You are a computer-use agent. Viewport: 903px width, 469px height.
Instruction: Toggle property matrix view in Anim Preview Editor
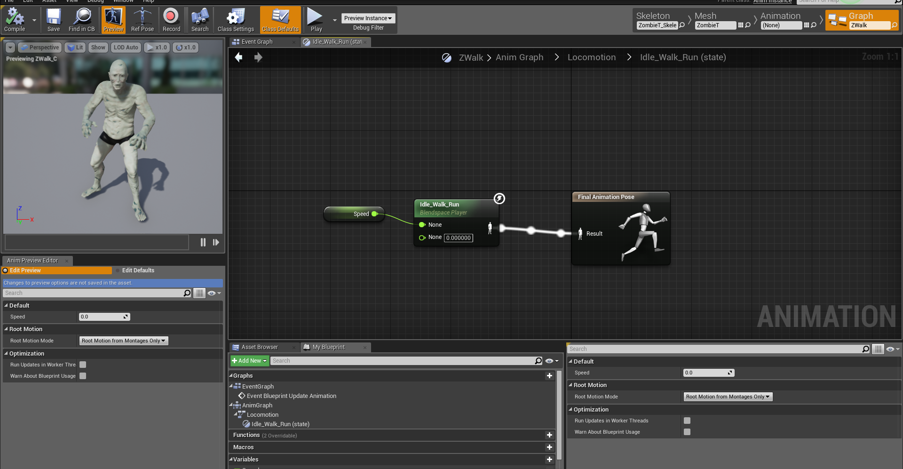coord(200,293)
